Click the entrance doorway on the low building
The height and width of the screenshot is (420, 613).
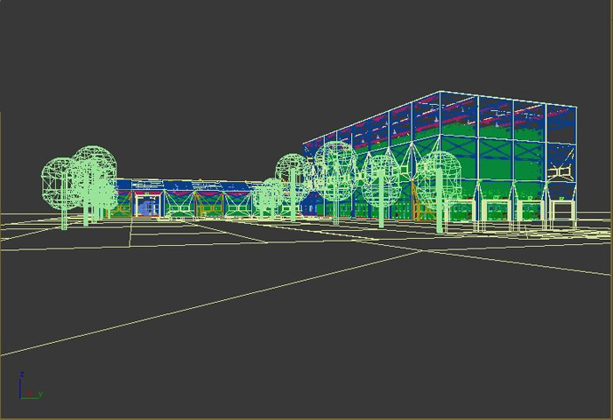[146, 207]
